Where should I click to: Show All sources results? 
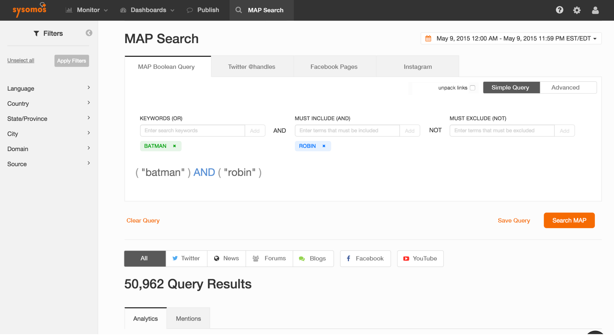(x=145, y=258)
